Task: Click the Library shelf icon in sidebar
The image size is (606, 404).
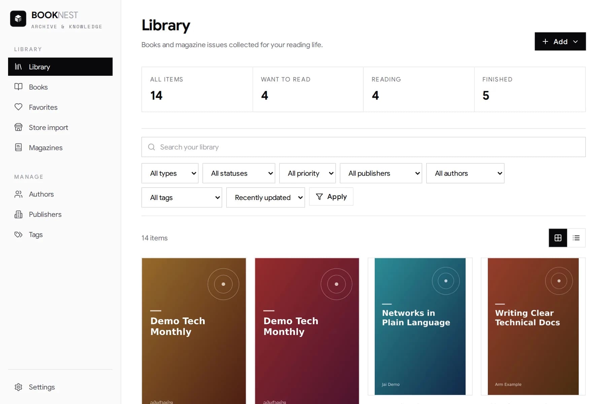Action: coord(18,67)
